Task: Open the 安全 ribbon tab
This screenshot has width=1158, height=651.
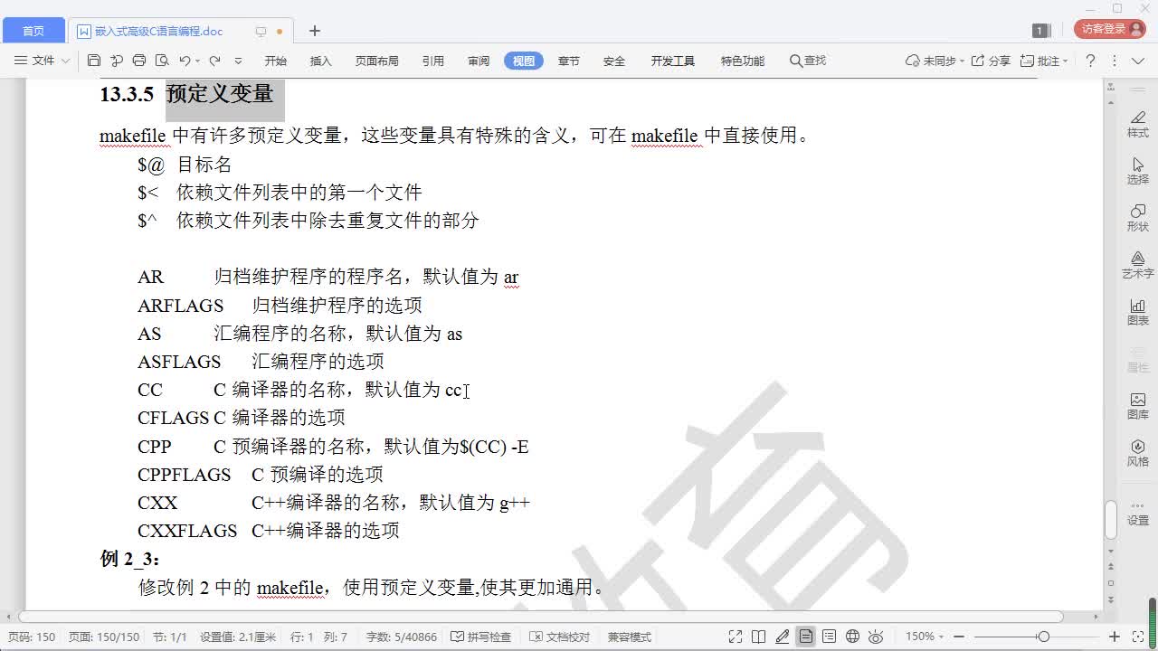Action: click(x=614, y=61)
